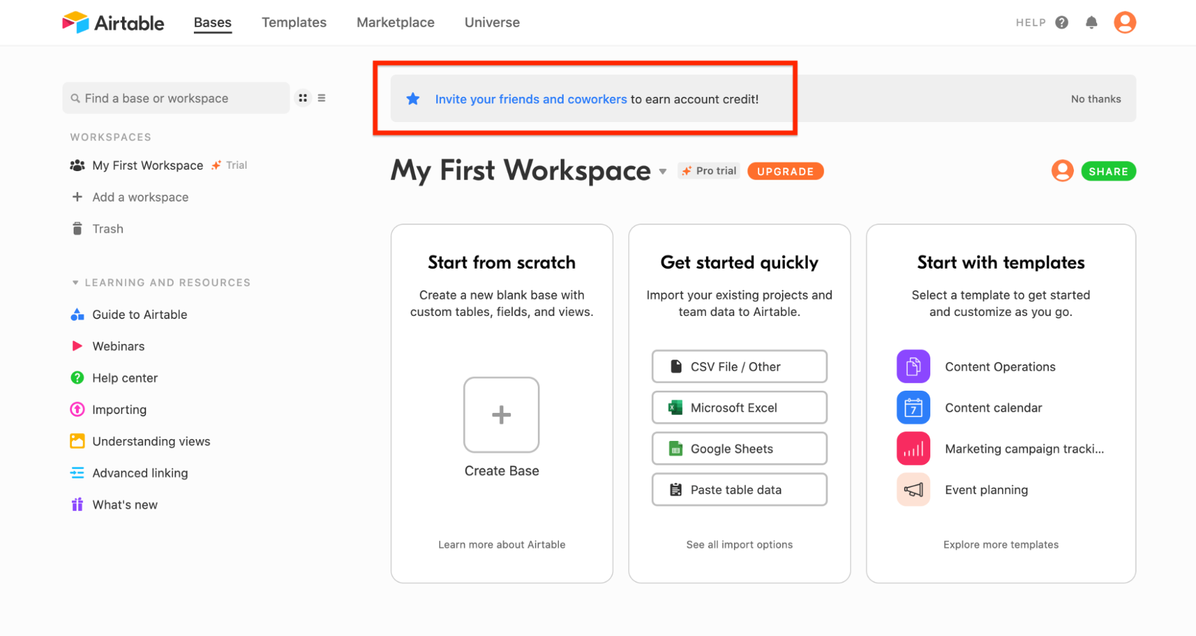Open the Templates tab
Screen dimensions: 1196x636
(294, 23)
